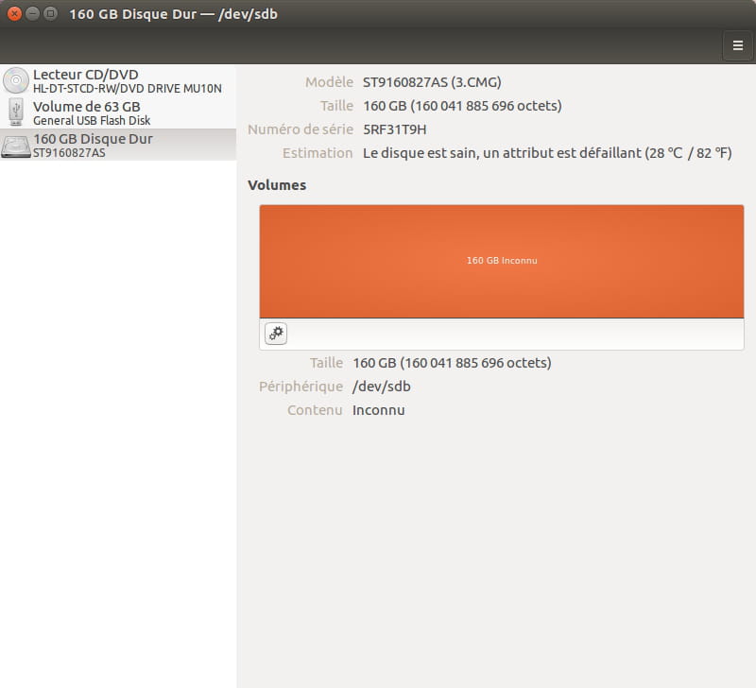Click serial number 5RF31T9H

(394, 129)
